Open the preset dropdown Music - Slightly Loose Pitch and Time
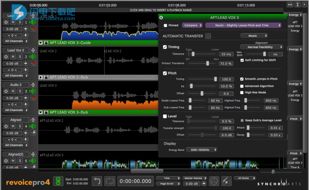Screen dimensions: 309x190 coord(244,25)
